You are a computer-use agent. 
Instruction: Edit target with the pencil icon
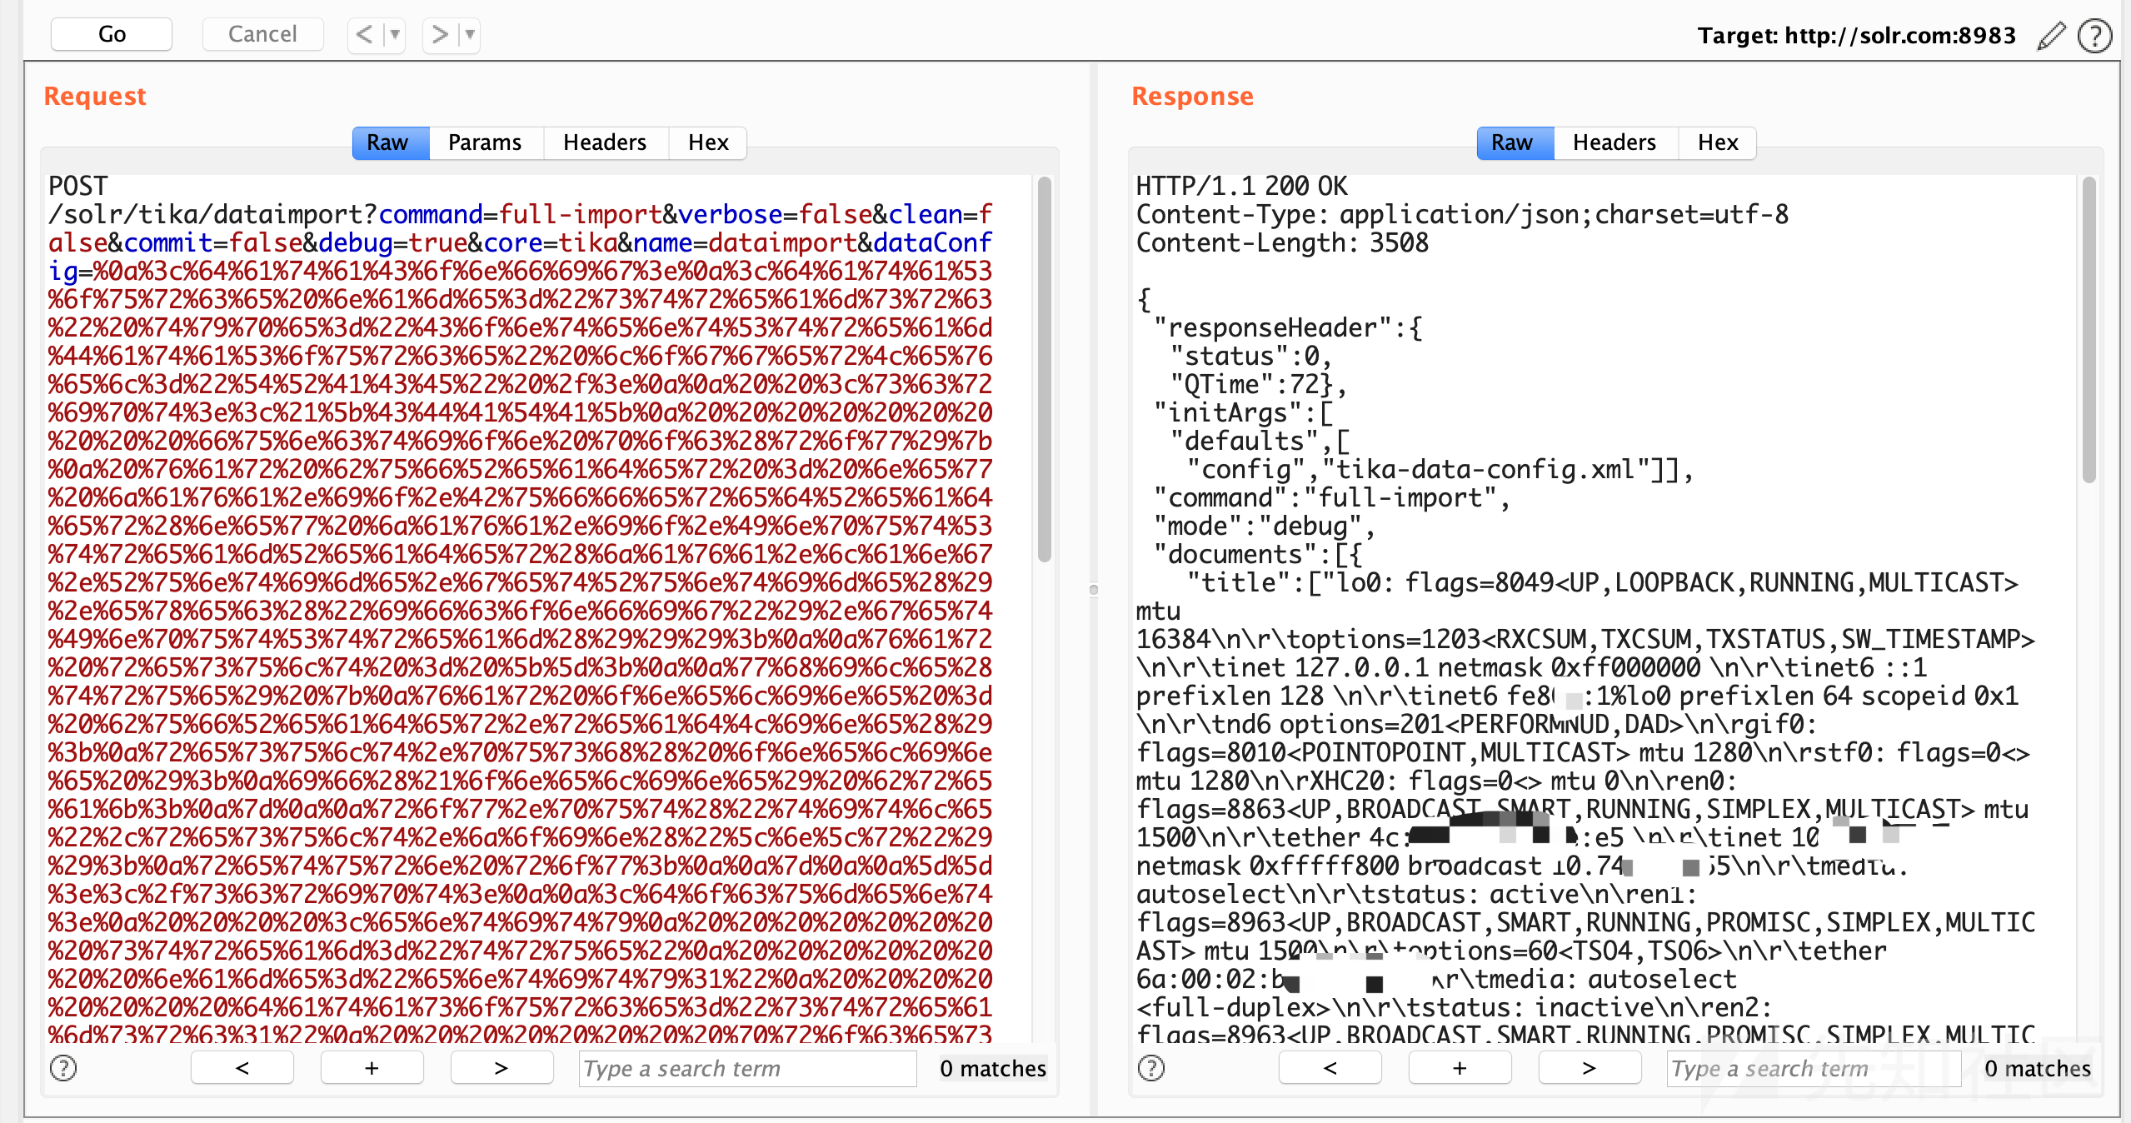coord(2051,36)
